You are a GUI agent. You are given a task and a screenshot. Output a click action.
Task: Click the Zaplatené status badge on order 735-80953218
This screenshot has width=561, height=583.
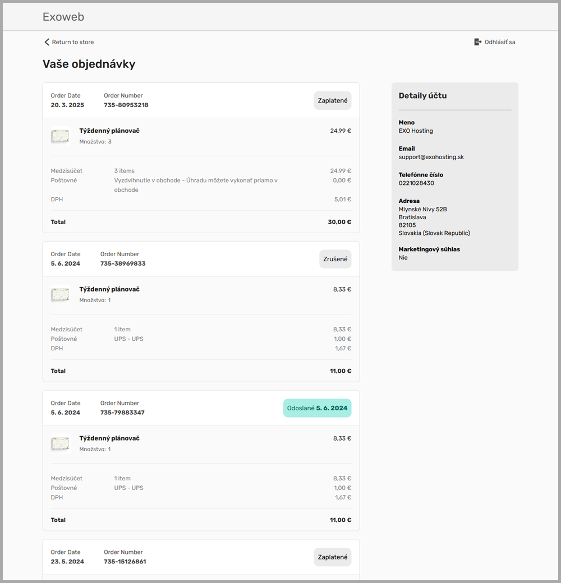[332, 100]
